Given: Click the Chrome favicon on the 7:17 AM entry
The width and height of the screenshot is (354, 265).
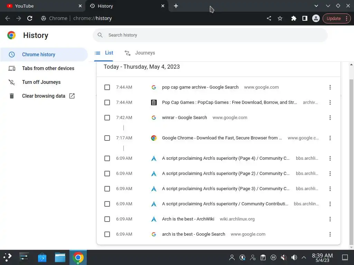Looking at the screenshot, I should coord(154,138).
